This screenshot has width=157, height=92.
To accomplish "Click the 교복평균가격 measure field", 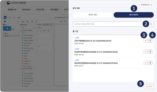I will [x=27, y=61].
